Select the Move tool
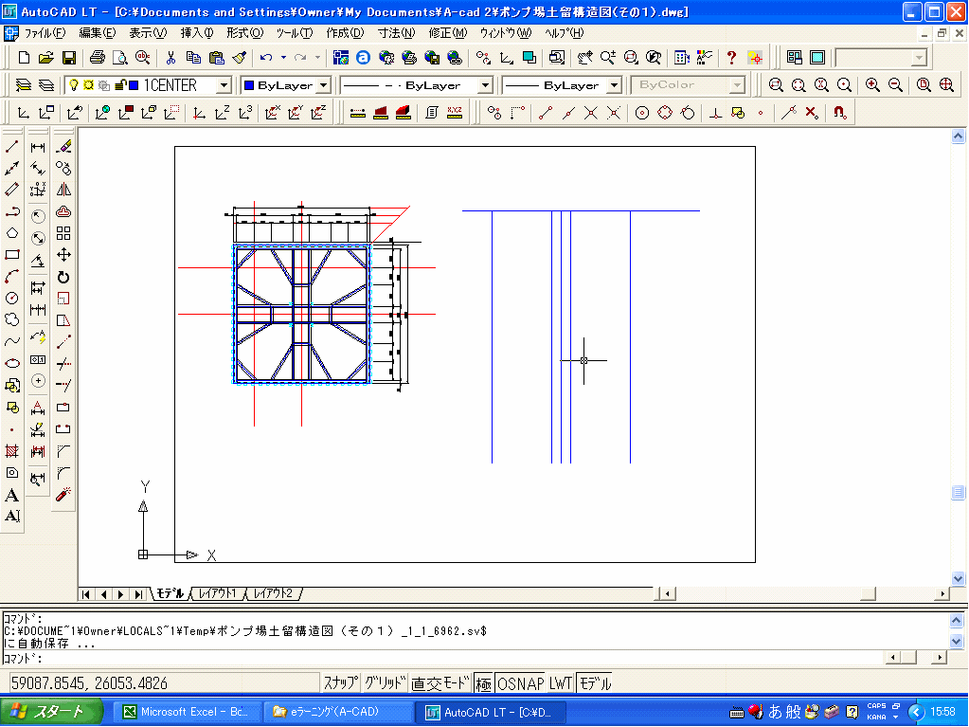The height and width of the screenshot is (727, 969). [63, 255]
